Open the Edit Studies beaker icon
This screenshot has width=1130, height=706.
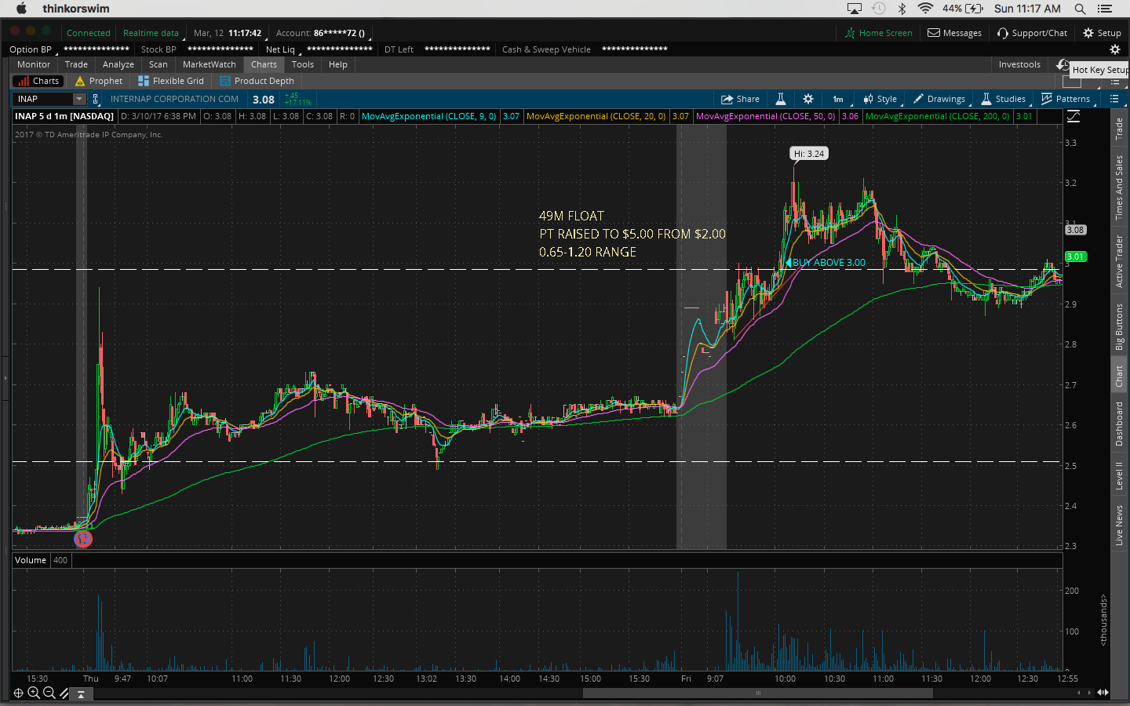[781, 99]
